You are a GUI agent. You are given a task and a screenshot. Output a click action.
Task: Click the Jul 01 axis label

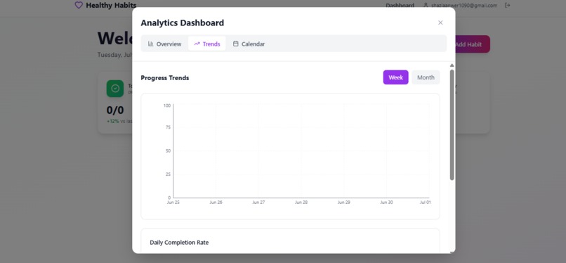[x=426, y=203]
